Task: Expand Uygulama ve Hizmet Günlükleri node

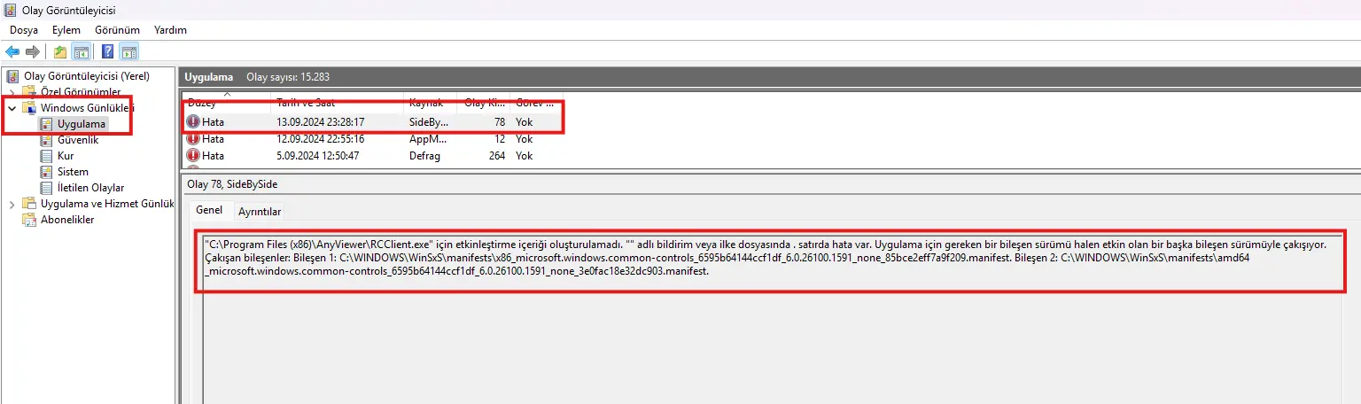Action: (x=12, y=204)
